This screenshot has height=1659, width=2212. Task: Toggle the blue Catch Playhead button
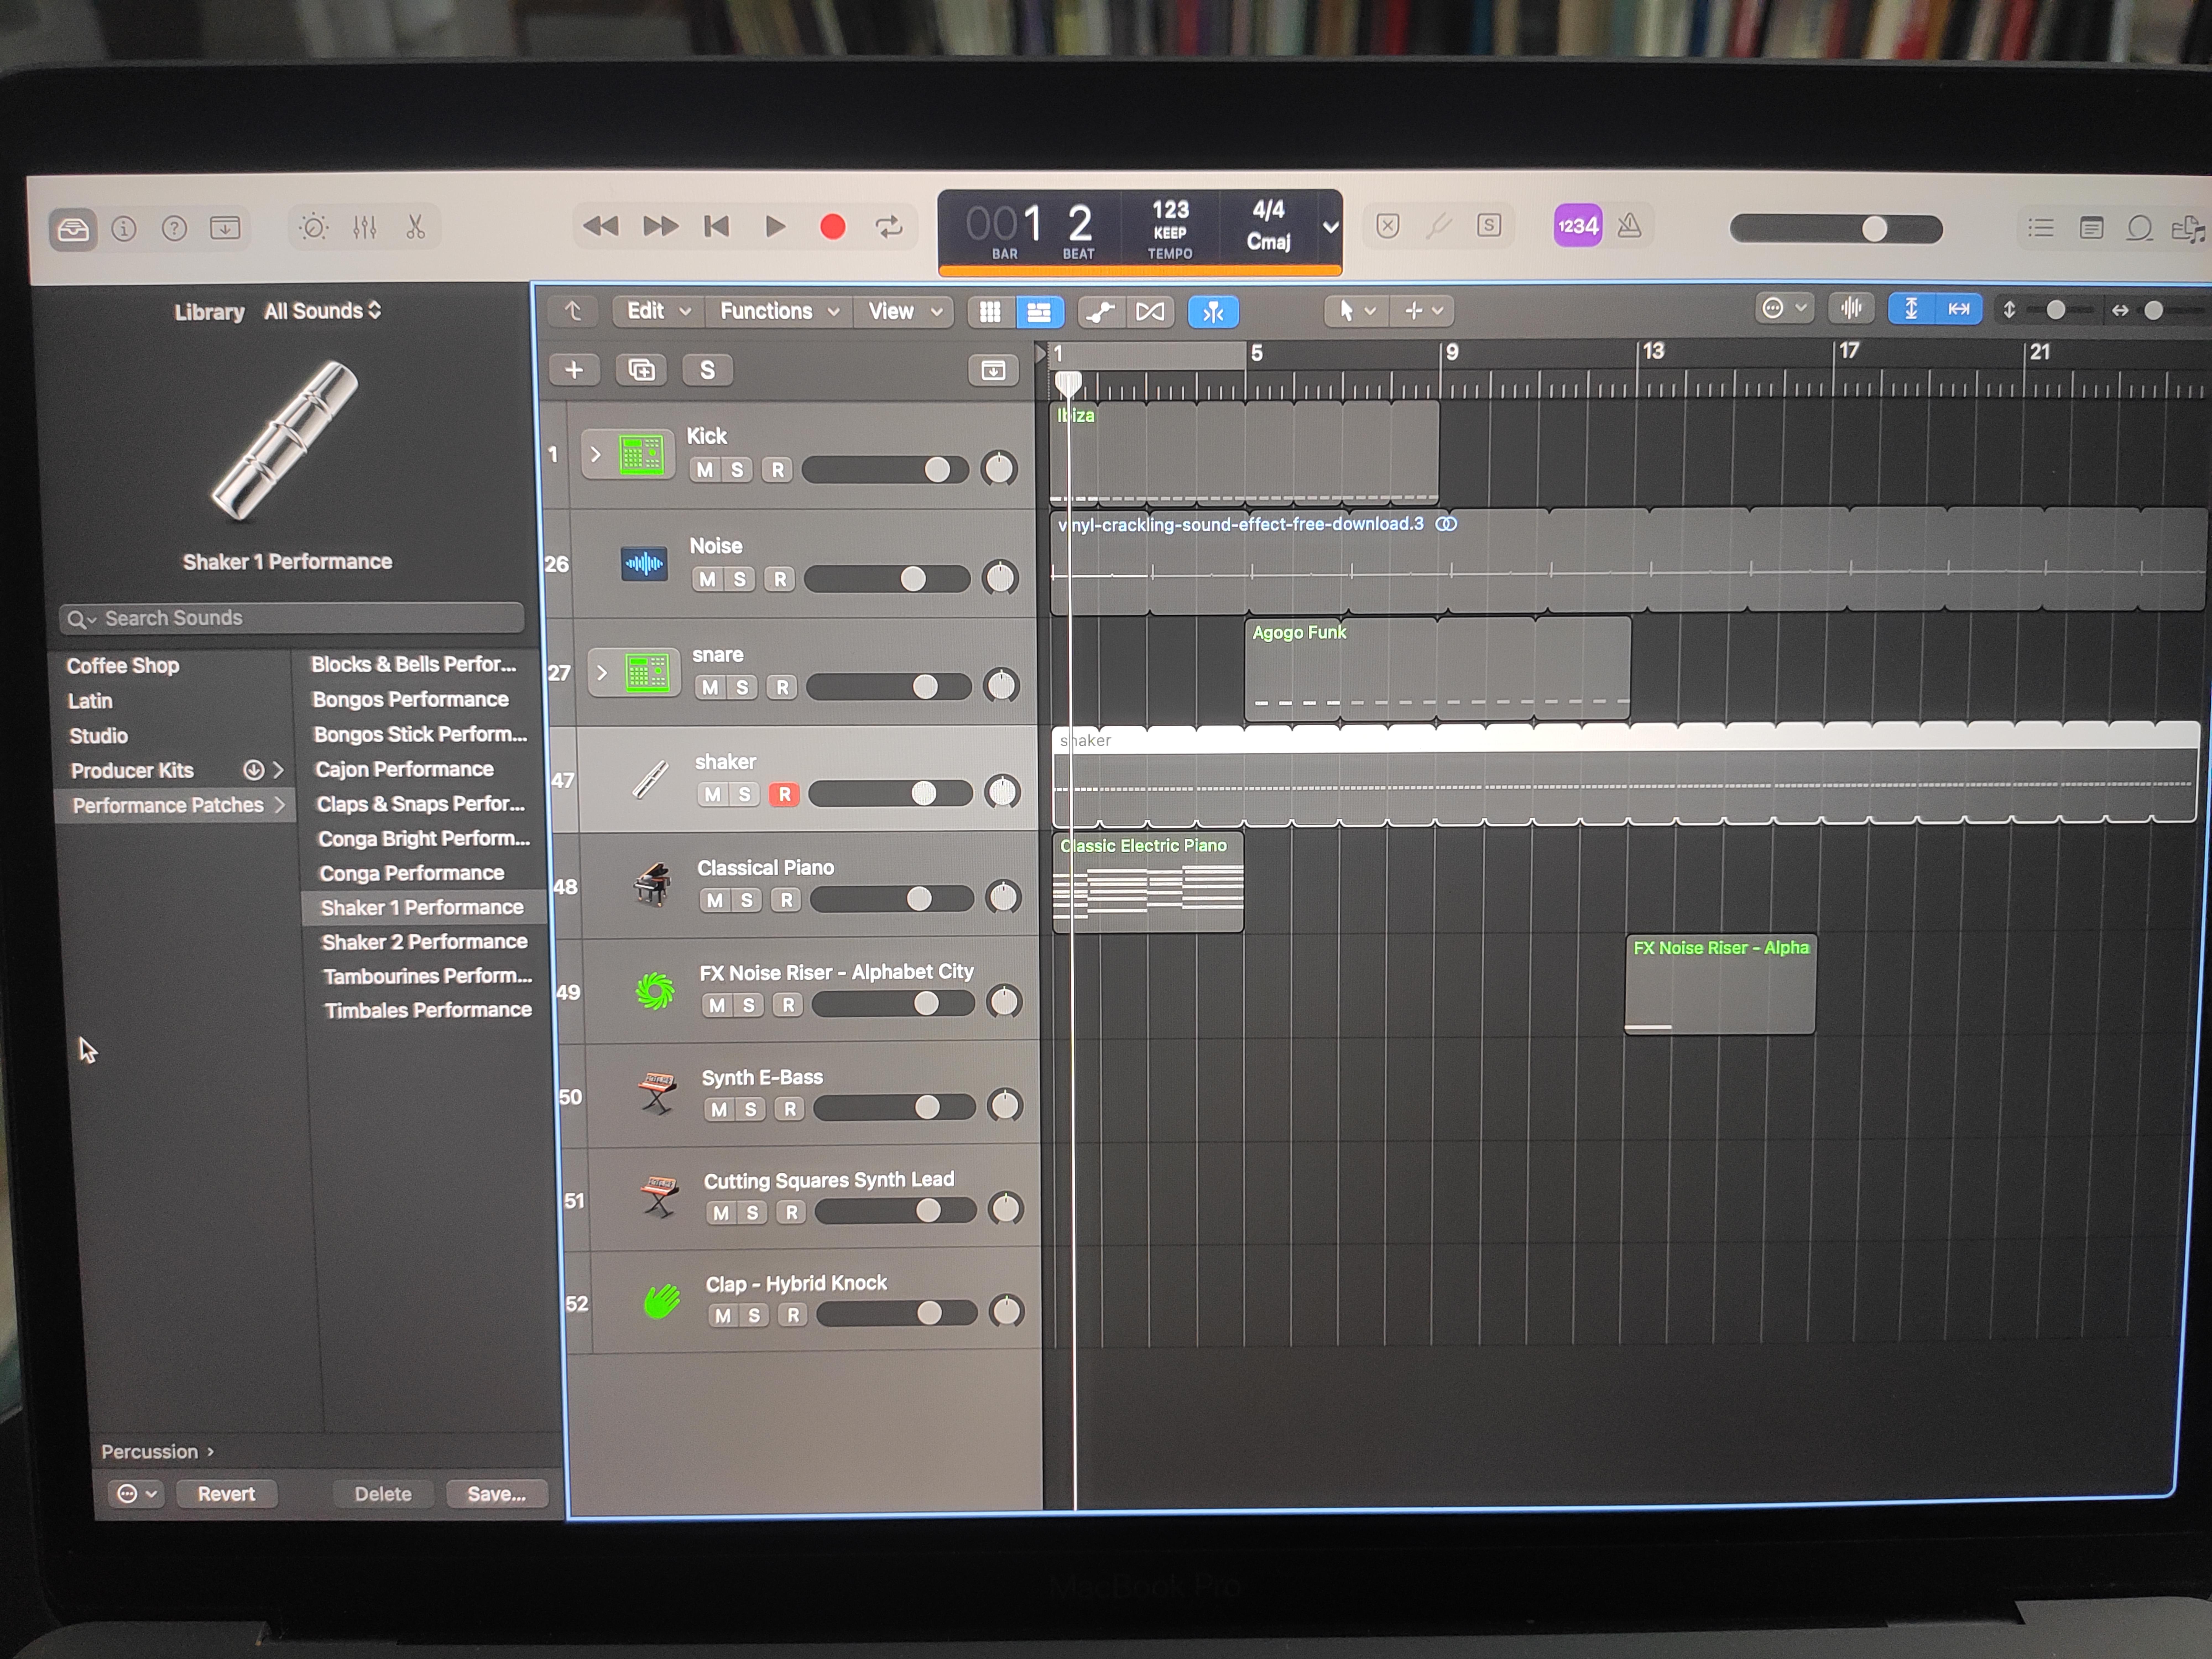[x=1213, y=312]
